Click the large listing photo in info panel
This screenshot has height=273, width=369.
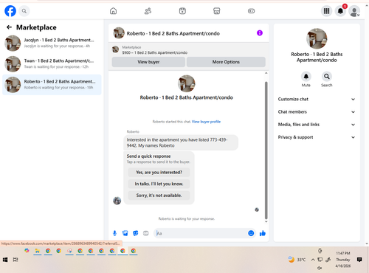pyautogui.click(x=317, y=38)
